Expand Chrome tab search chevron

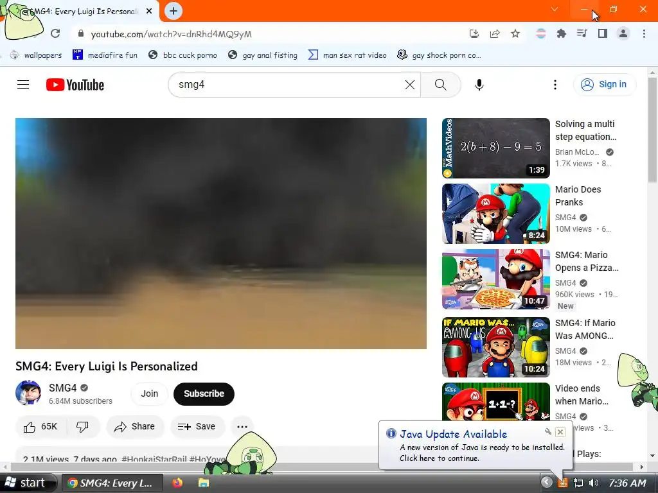[555, 9]
